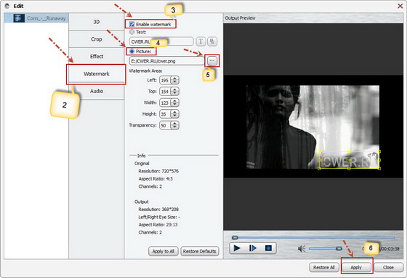
Task: Browse for watermark picture file
Action: [x=212, y=61]
